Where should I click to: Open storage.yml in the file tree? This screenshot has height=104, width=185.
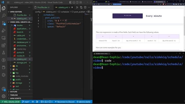tap(22, 63)
